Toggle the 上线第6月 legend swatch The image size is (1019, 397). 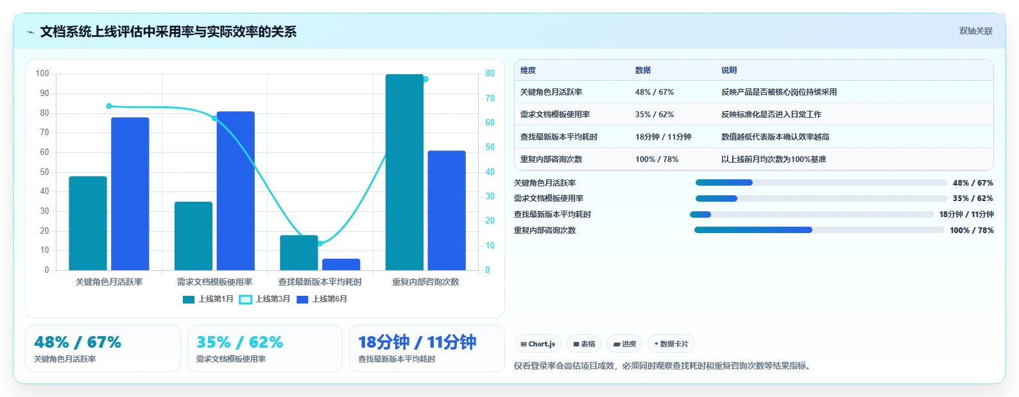click(x=303, y=299)
